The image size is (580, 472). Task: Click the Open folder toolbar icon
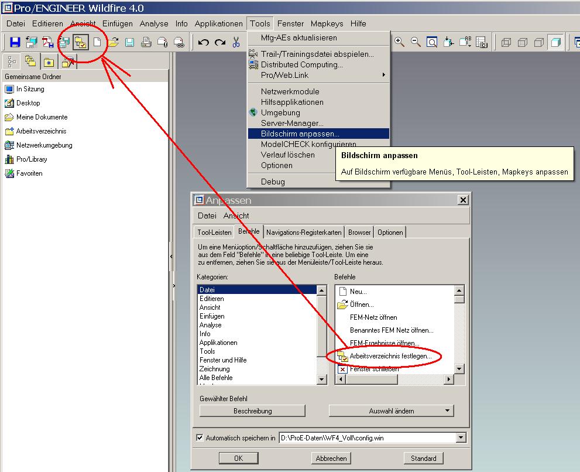113,42
